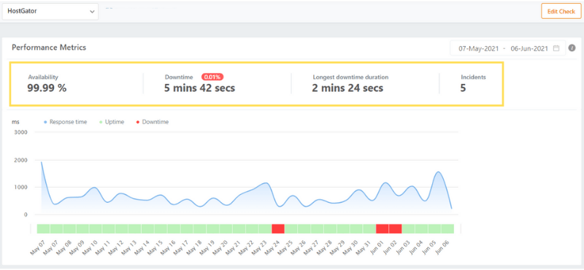Click the red Jun 02 downtime block

coord(395,228)
